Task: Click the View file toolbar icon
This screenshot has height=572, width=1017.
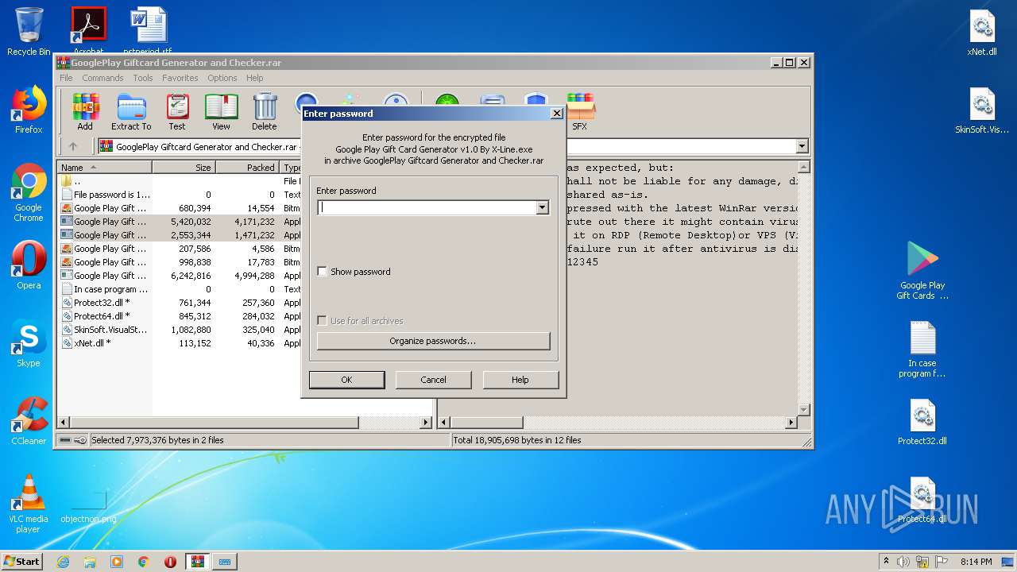Action: (x=221, y=111)
